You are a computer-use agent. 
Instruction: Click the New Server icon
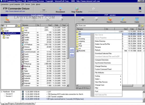click(82, 19)
